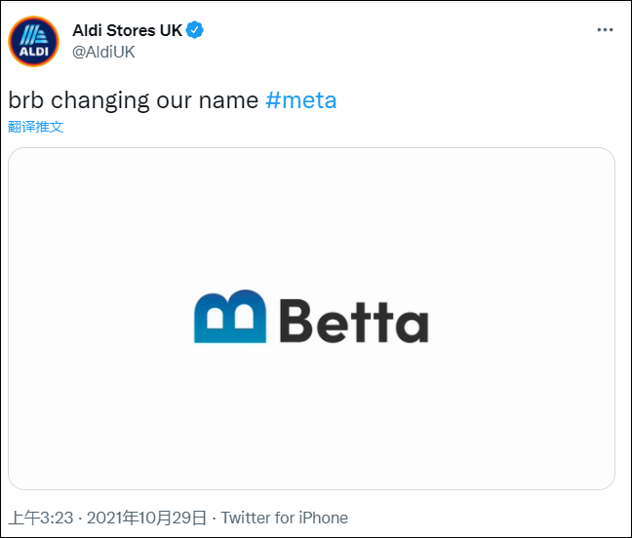Click the black 'Betta' wordmark text
632x538 pixels.
tap(353, 320)
